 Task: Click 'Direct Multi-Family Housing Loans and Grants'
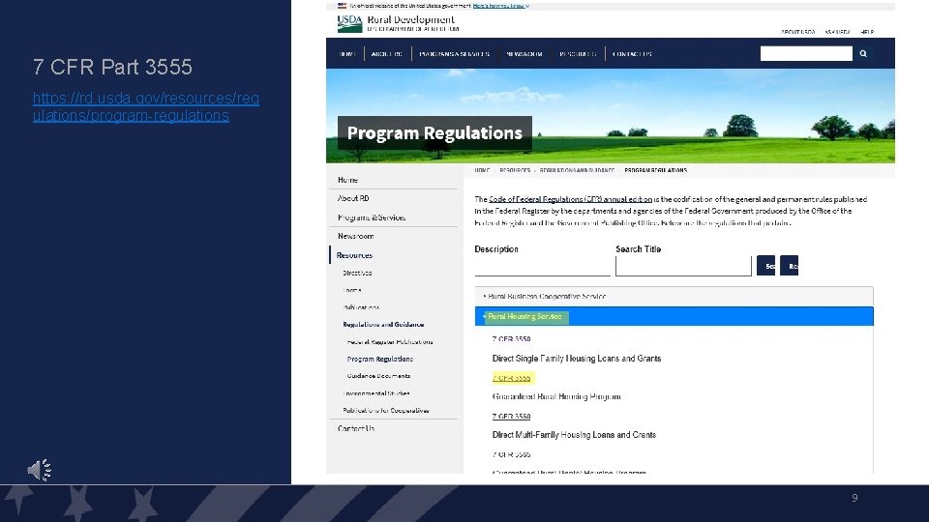574,435
